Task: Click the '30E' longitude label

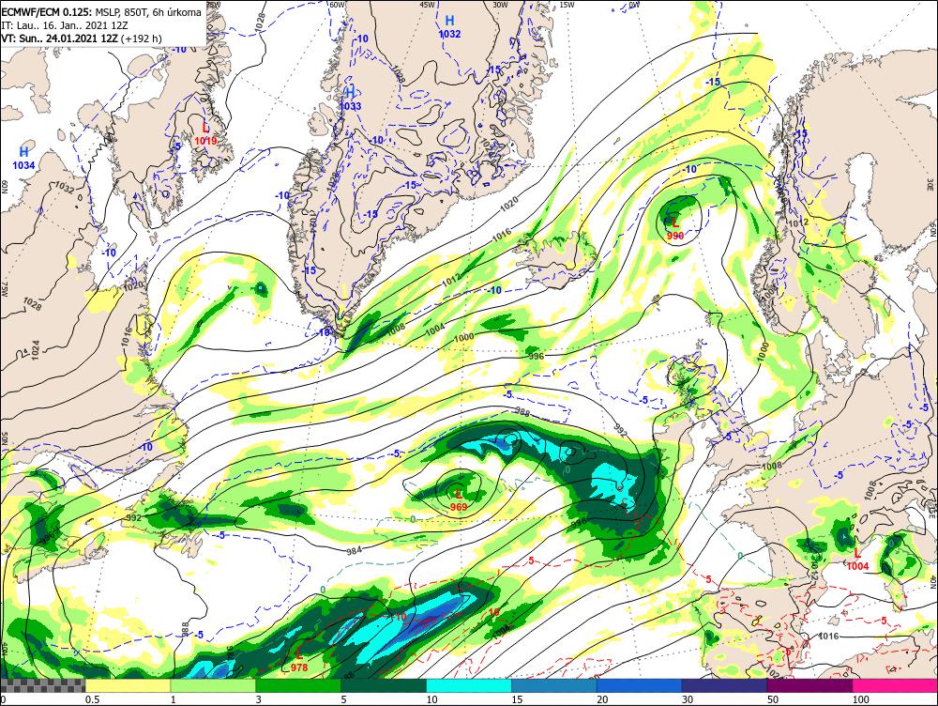Action: [x=932, y=183]
